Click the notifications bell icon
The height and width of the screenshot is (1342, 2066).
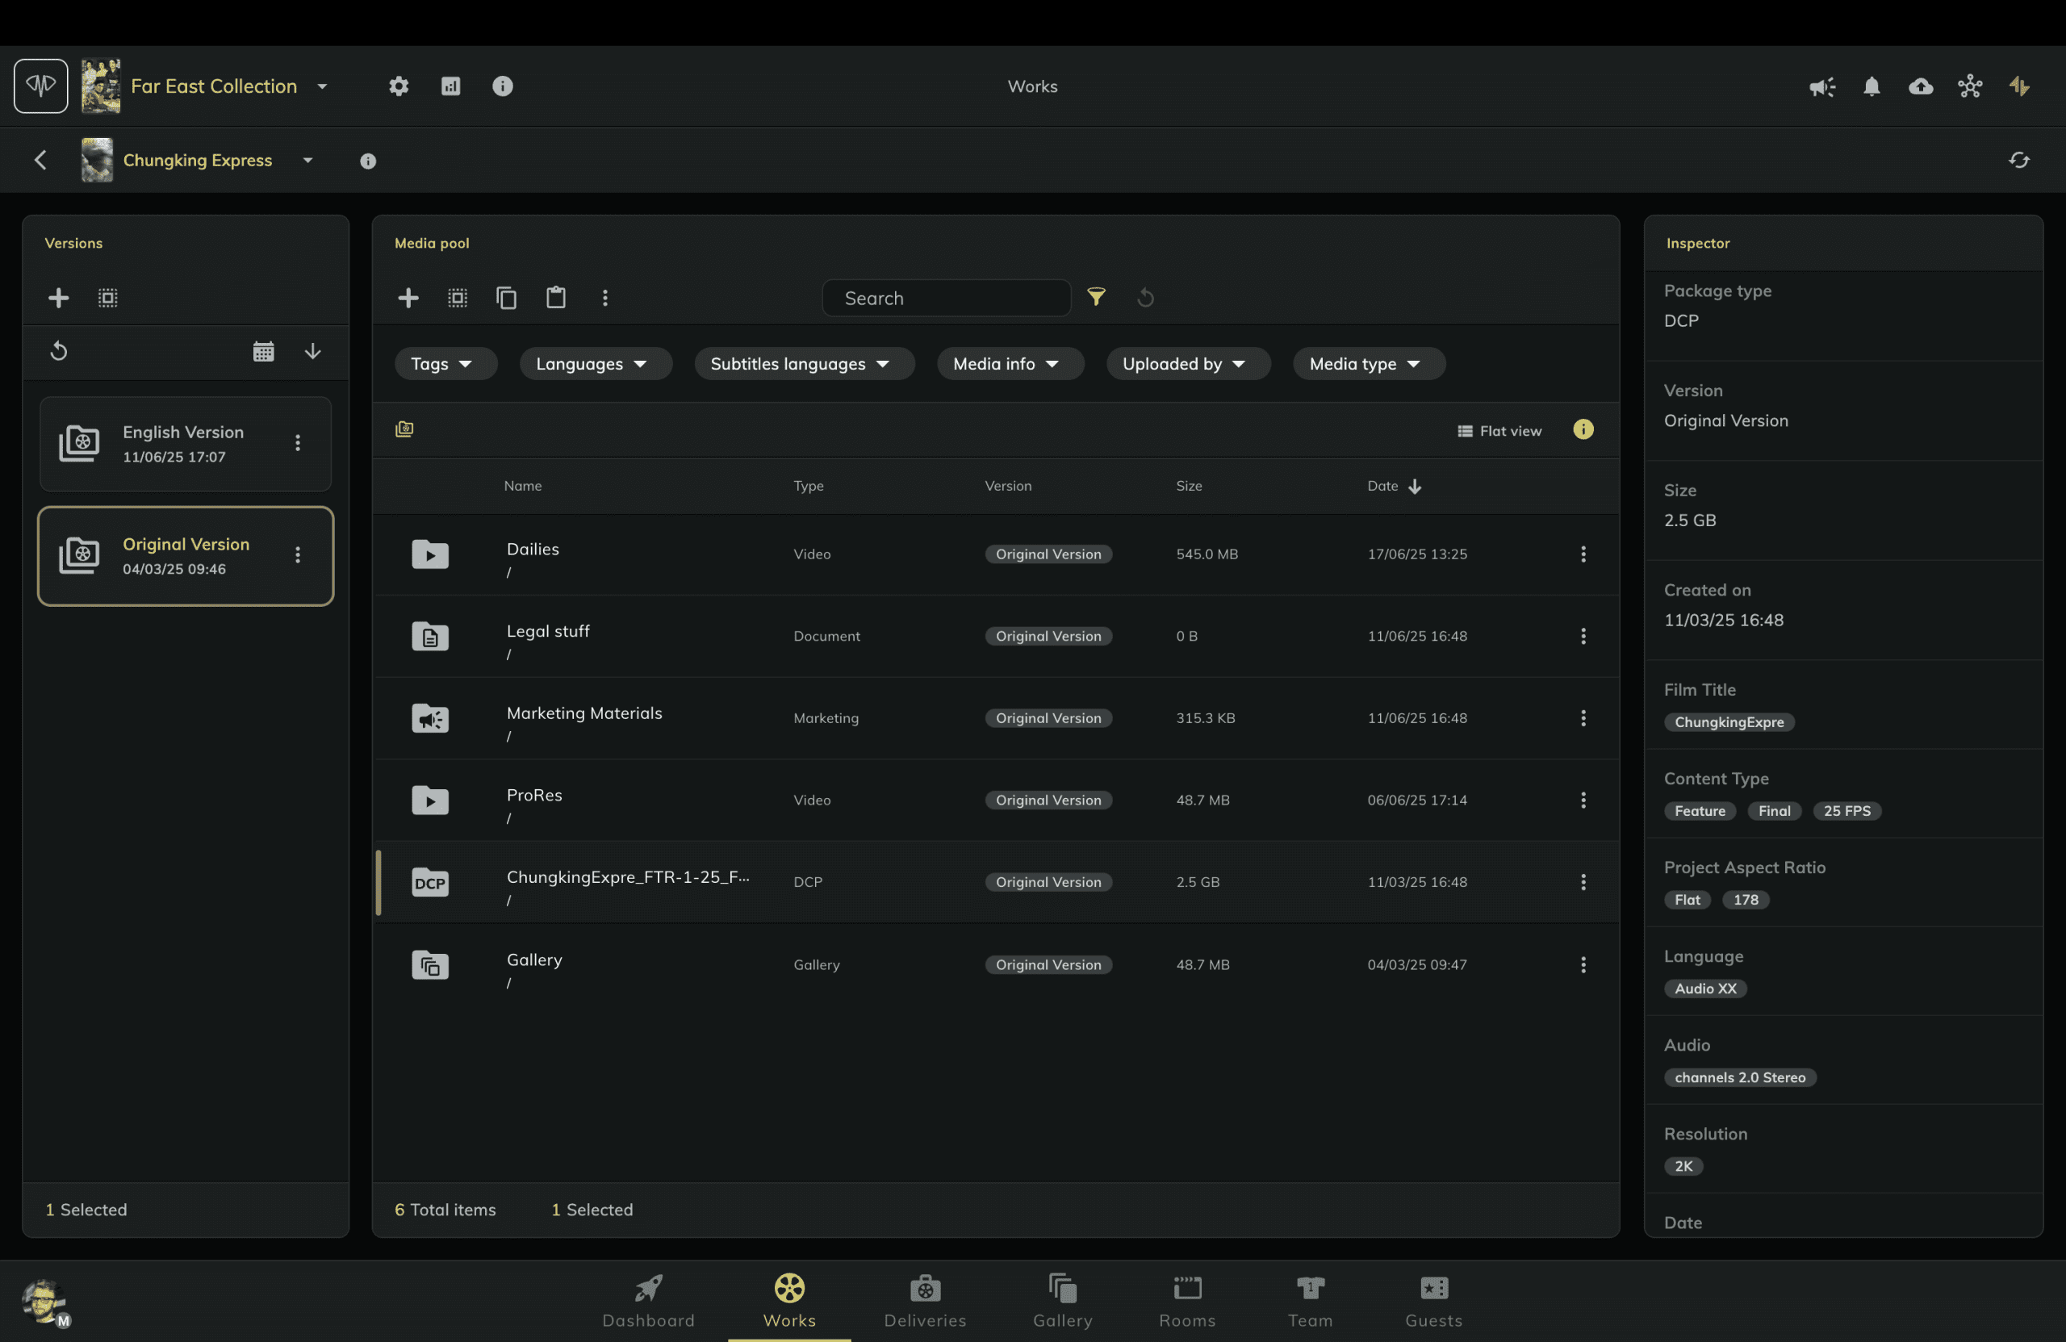[x=1871, y=86]
